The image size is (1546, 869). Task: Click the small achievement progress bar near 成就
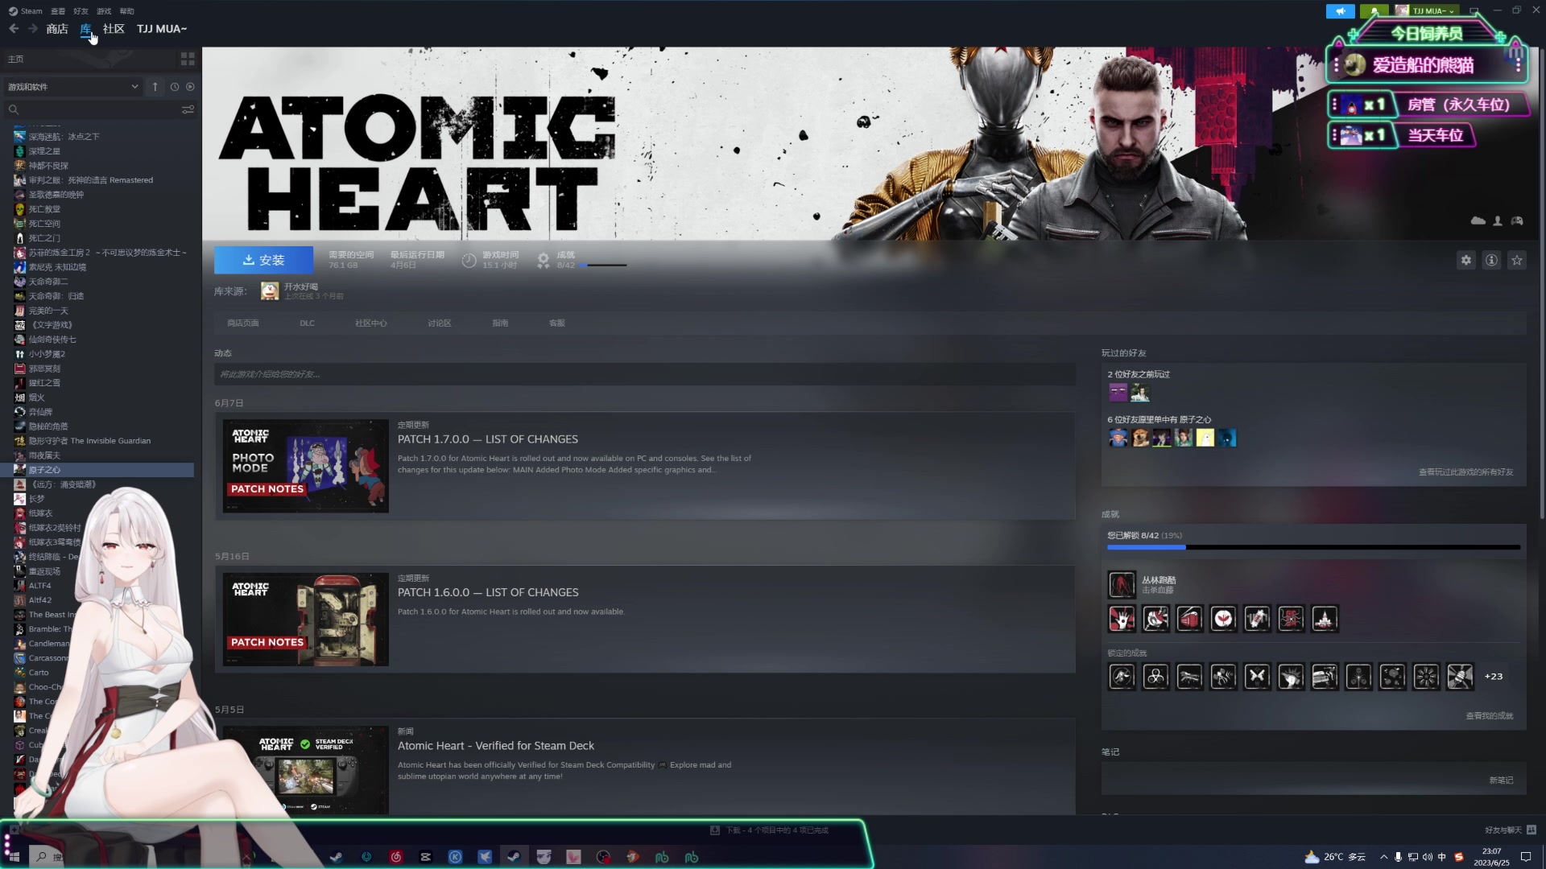pyautogui.click(x=603, y=266)
